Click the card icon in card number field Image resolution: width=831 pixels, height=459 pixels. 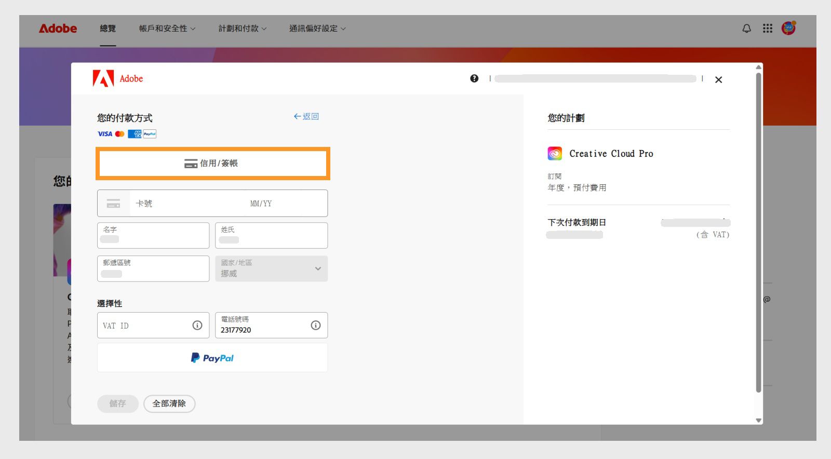(113, 204)
